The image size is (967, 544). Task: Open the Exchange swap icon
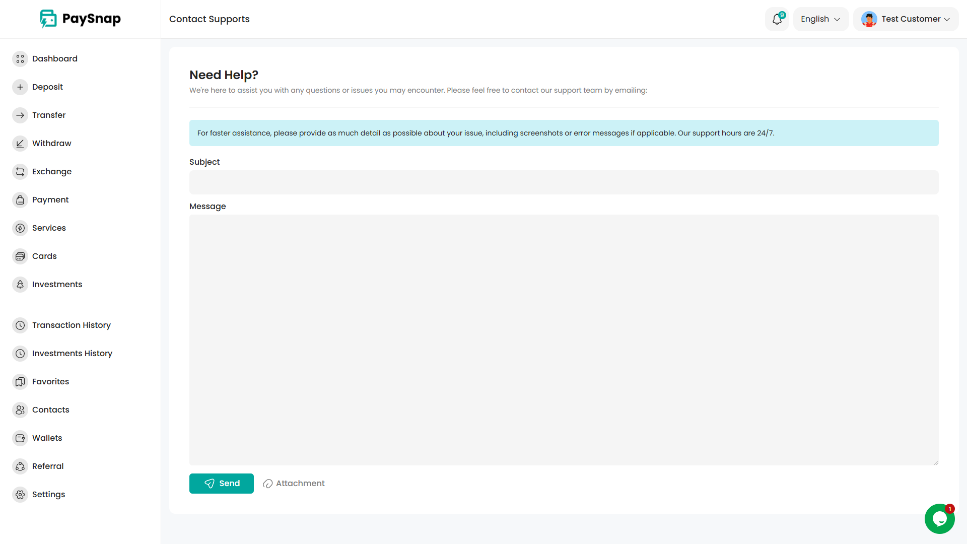[x=20, y=172]
